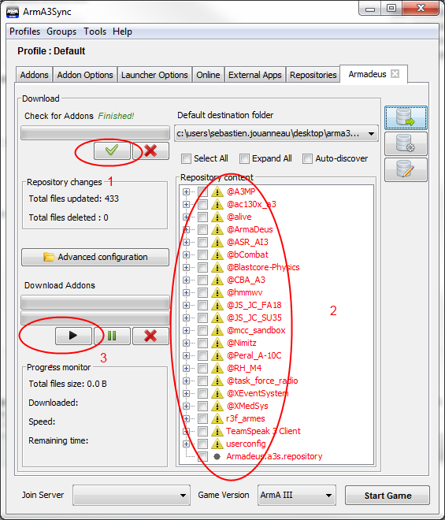Open the Join Server dropdown
The width and height of the screenshot is (445, 520).
(x=132, y=495)
